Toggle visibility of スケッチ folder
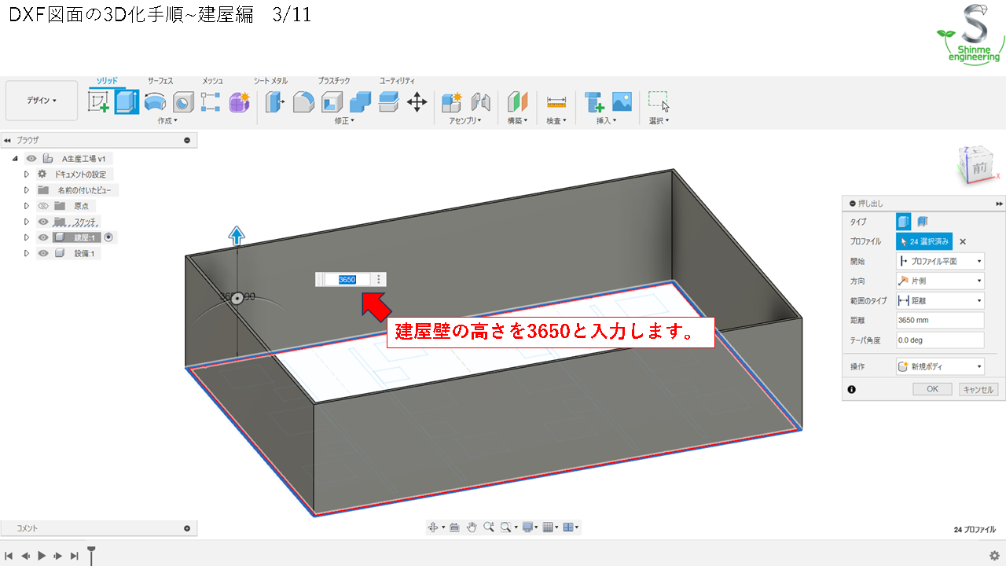 pyautogui.click(x=43, y=221)
